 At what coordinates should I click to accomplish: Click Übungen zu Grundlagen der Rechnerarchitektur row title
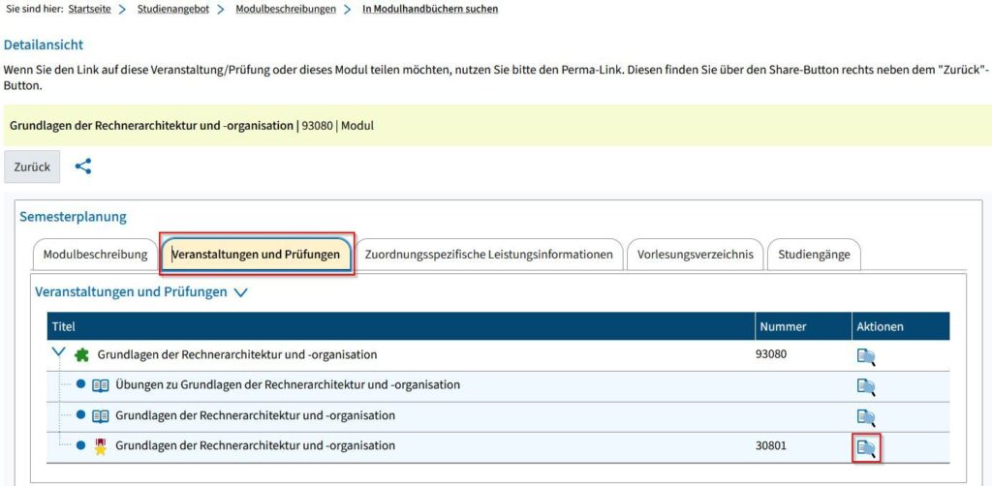(287, 385)
